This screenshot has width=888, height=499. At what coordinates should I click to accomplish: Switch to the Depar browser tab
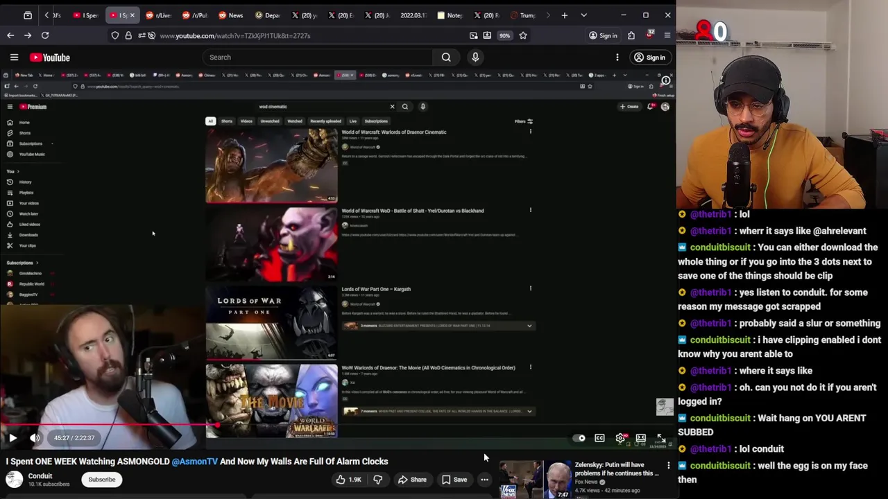[x=268, y=15]
